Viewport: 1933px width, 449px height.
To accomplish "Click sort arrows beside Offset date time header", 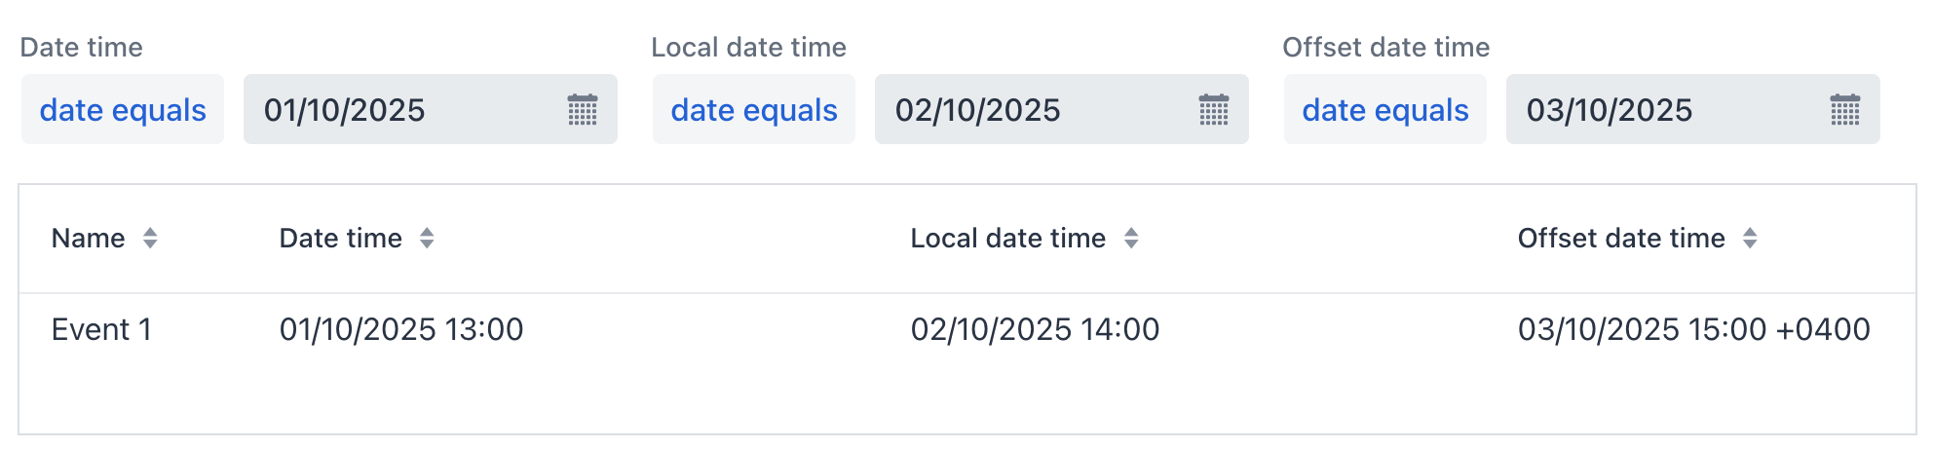I will [1750, 239].
